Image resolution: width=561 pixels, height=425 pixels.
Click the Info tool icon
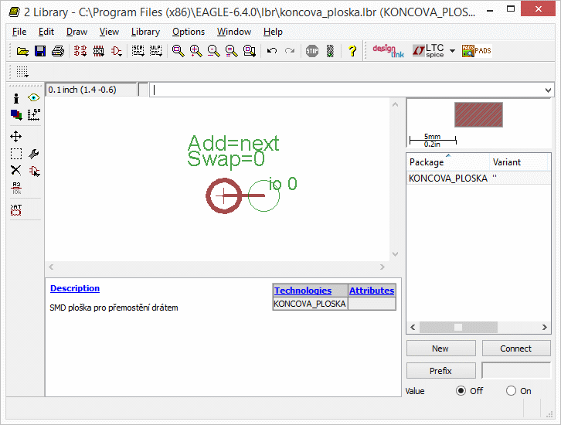(16, 98)
